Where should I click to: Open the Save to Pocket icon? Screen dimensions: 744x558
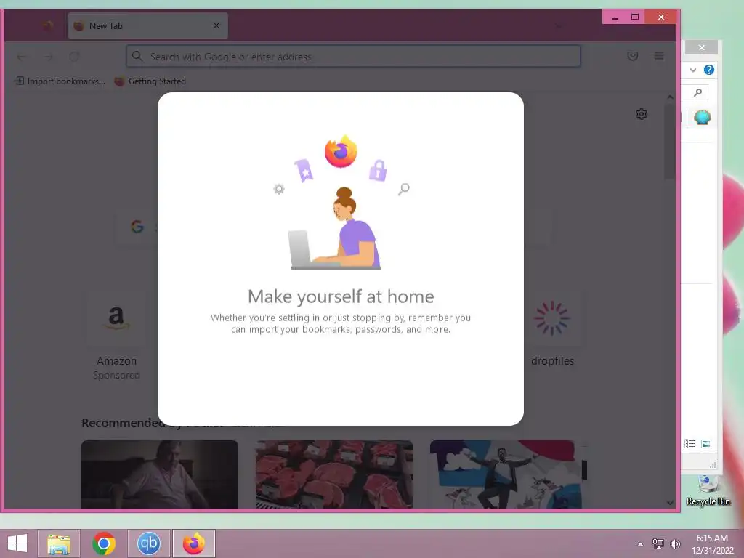tap(633, 56)
